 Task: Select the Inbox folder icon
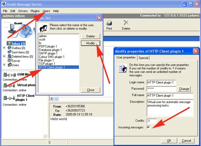[9, 44]
